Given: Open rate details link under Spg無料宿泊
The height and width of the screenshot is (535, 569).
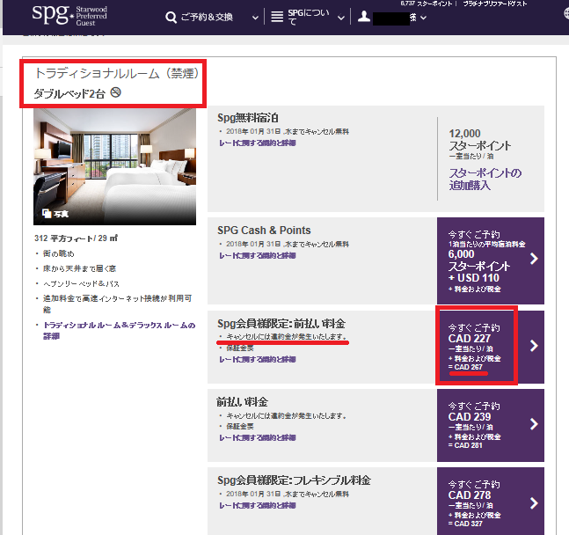Looking at the screenshot, I should (258, 143).
